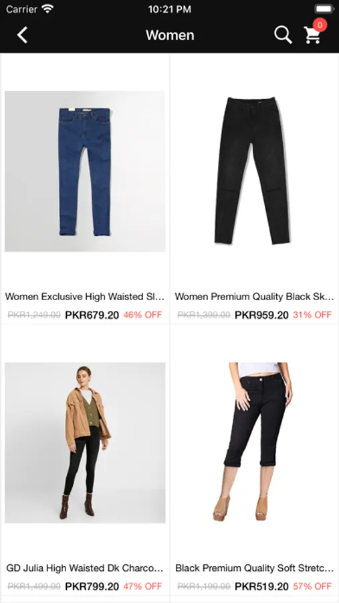Tap the PKR679.20 price

coord(92,316)
